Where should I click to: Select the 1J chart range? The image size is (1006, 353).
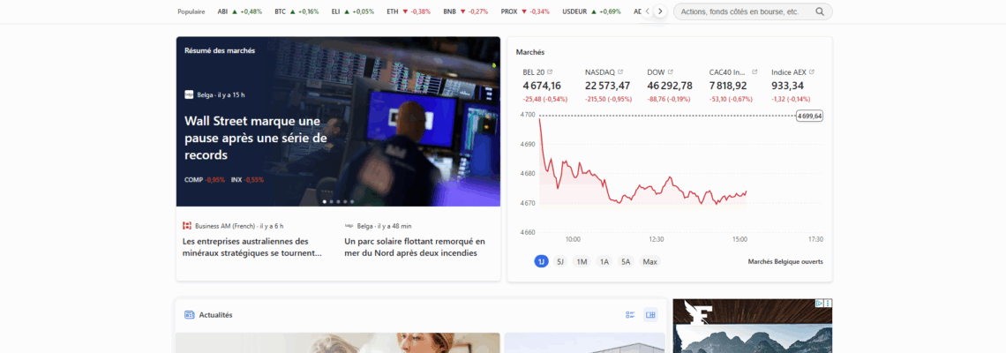[542, 261]
